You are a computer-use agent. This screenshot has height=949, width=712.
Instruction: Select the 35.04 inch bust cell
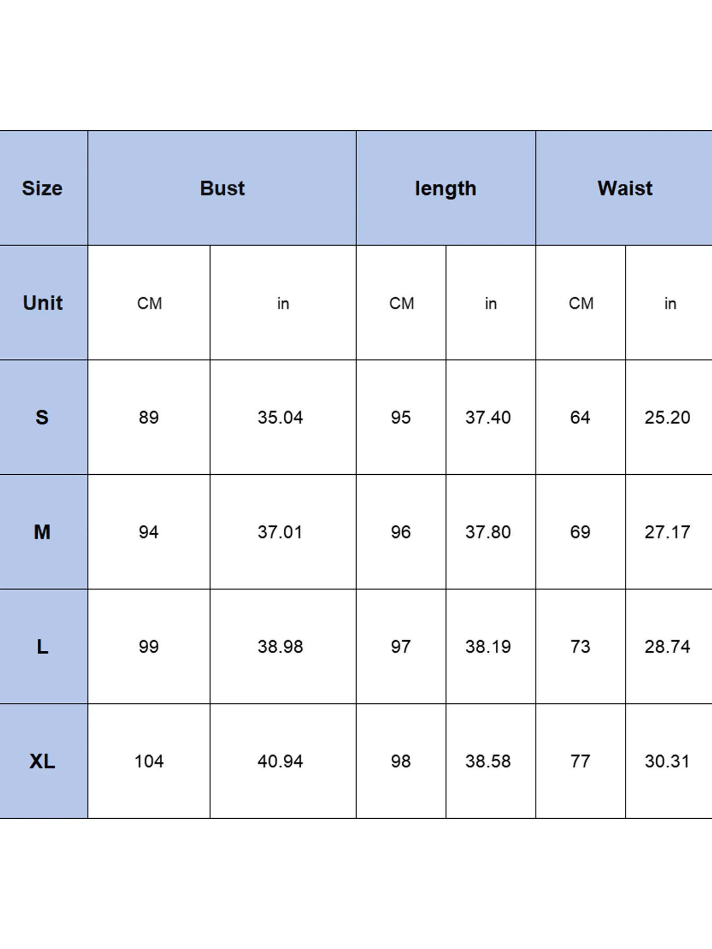(x=283, y=417)
